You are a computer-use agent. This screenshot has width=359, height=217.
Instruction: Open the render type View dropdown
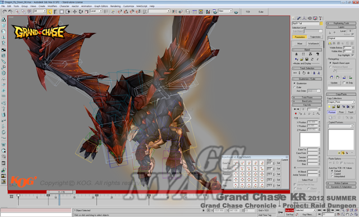(225, 11)
